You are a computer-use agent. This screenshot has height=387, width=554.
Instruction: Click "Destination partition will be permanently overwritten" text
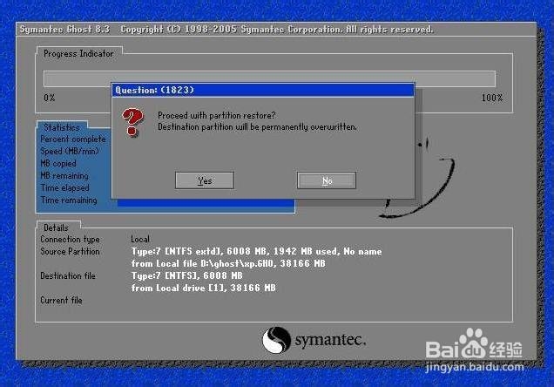point(257,127)
